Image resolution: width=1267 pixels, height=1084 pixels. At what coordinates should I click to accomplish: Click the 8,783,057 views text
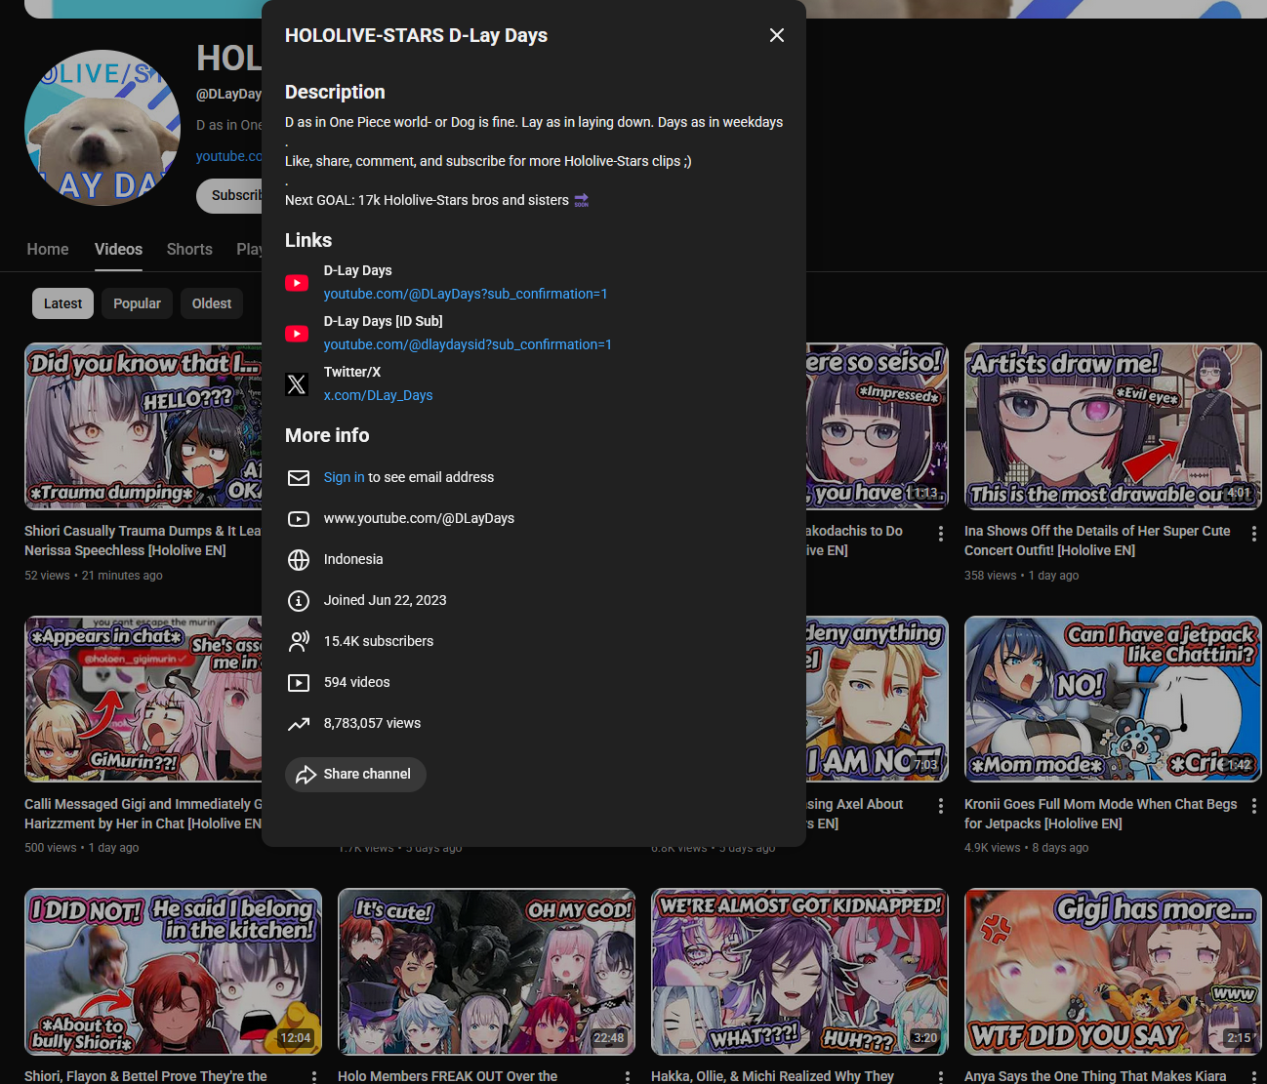tap(372, 723)
